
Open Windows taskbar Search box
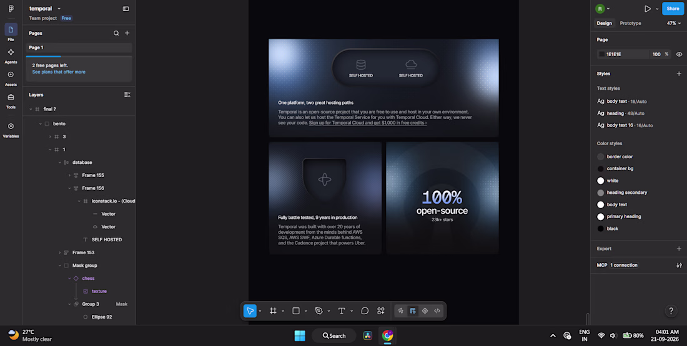pyautogui.click(x=334, y=335)
